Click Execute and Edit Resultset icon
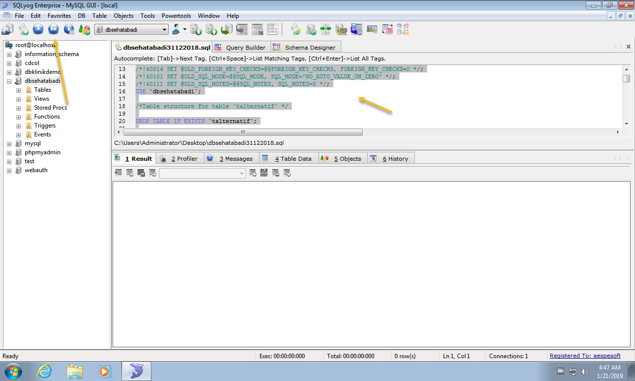The width and height of the screenshot is (635, 381). pyautogui.click(x=69, y=29)
